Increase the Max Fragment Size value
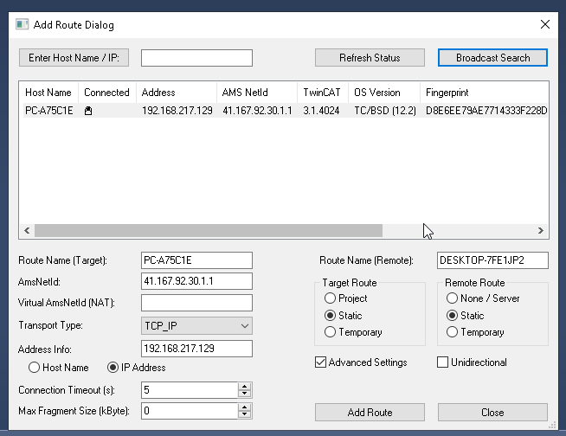The height and width of the screenshot is (436, 566). coord(245,407)
